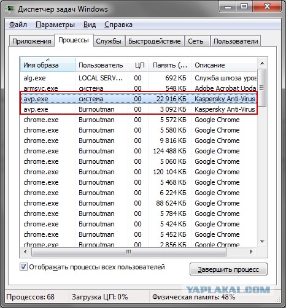286x308 pixels.
Task: Open the Параметры menu
Action: point(55,25)
